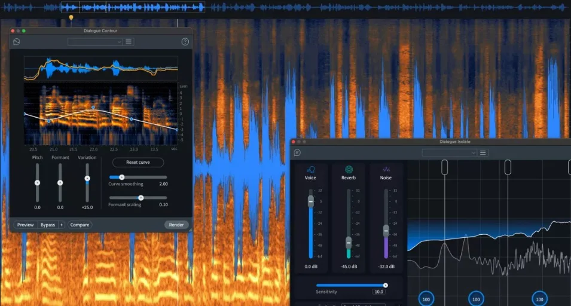Click the first band split handle in Dialogue Isolate
This screenshot has height=306, width=571.
tap(445, 167)
